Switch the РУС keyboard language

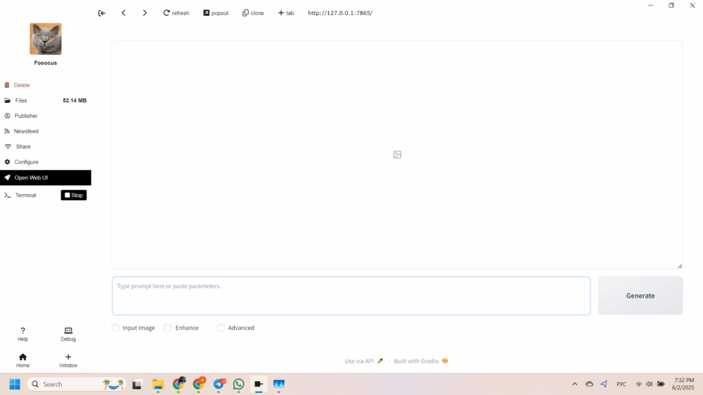[621, 384]
